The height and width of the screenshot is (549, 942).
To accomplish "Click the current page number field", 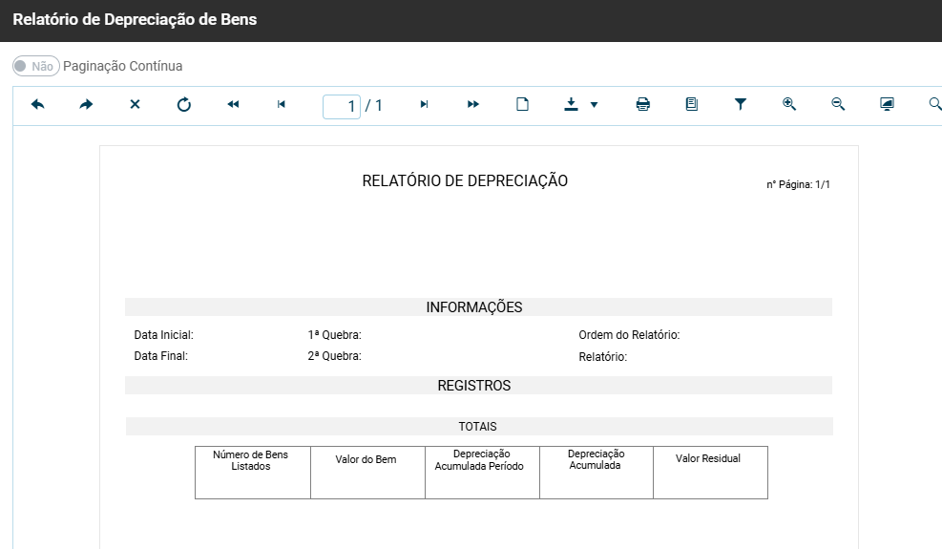I will click(342, 106).
